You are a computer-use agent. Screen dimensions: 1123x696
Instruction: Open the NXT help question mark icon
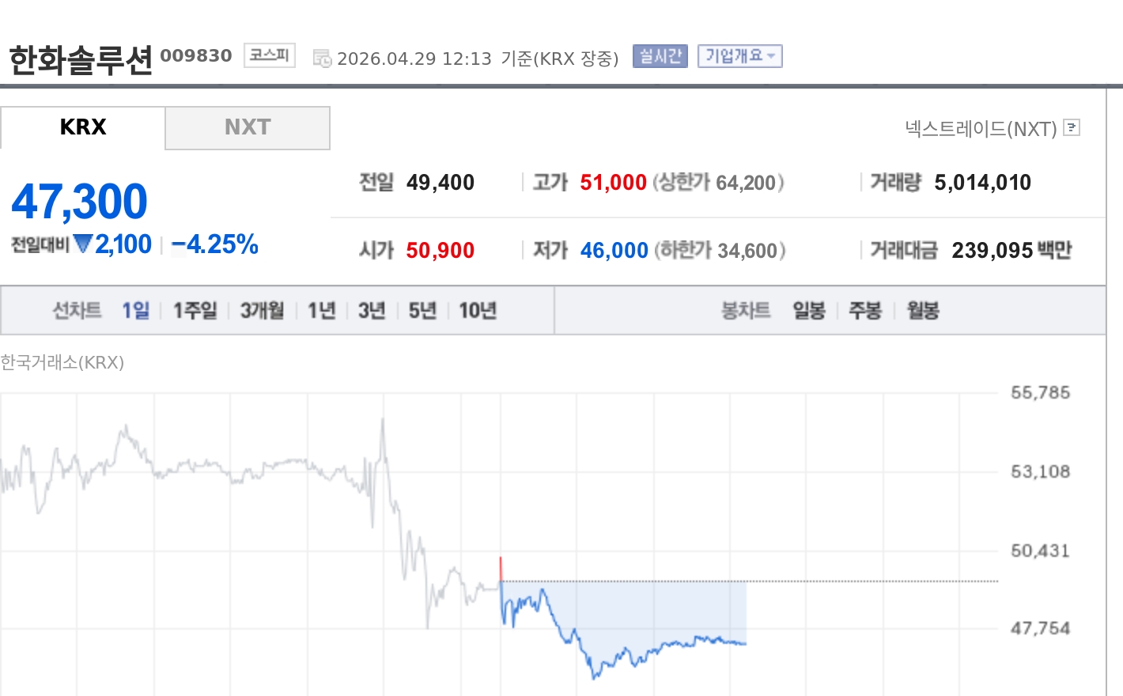[1072, 128]
